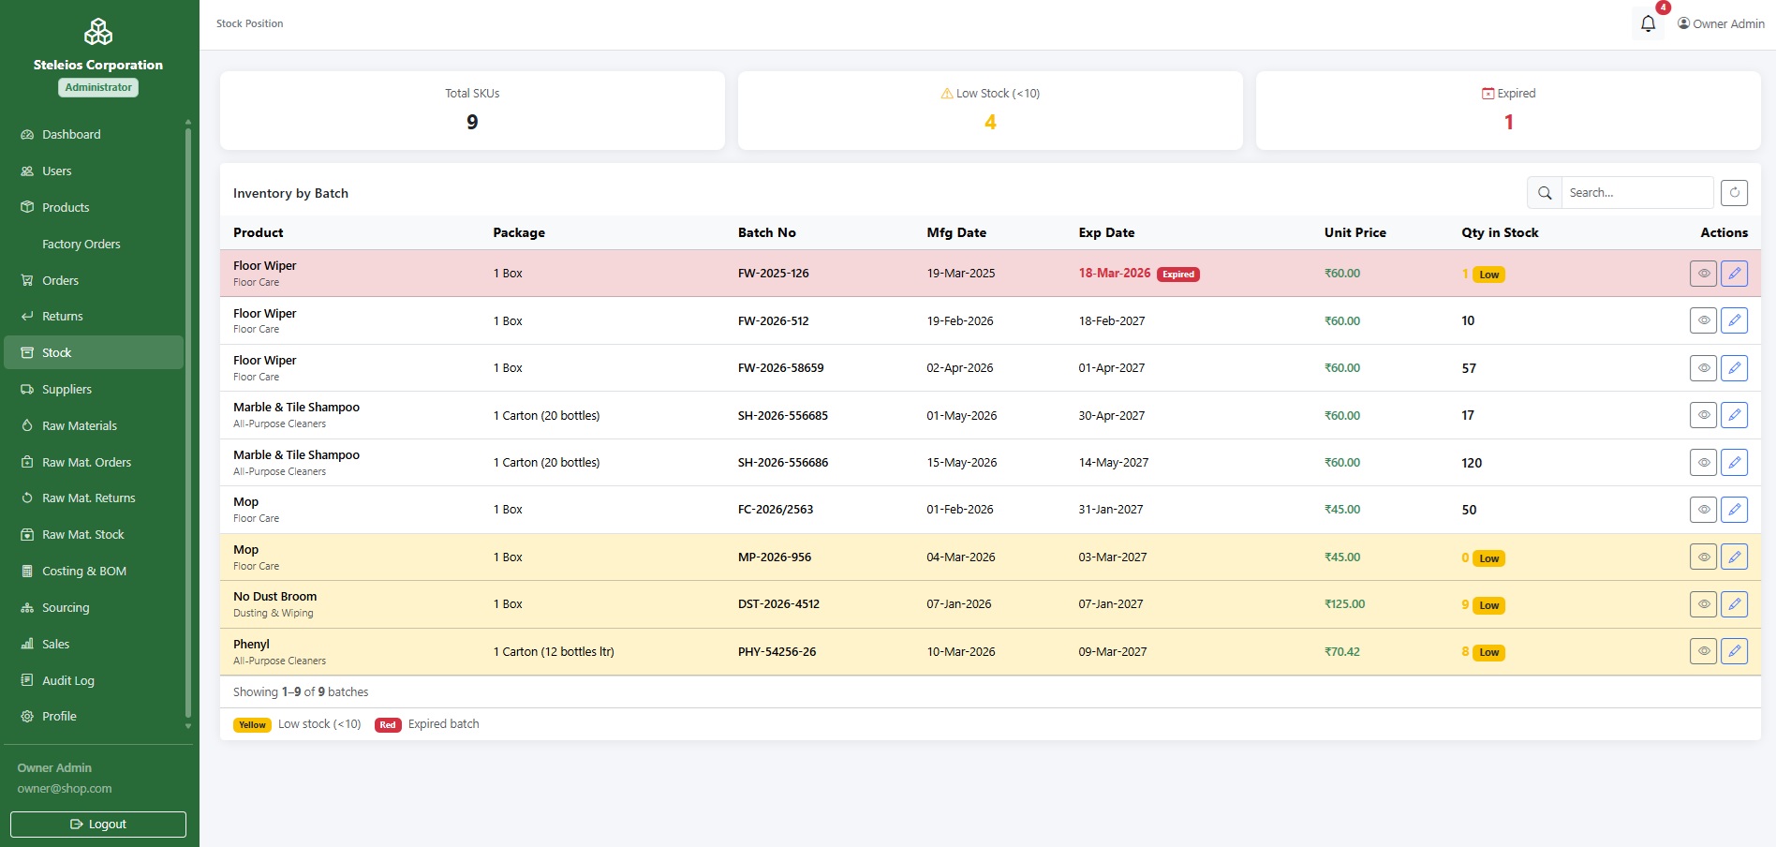This screenshot has width=1776, height=847.
Task: Click the Total SKUs card
Action: tap(472, 111)
